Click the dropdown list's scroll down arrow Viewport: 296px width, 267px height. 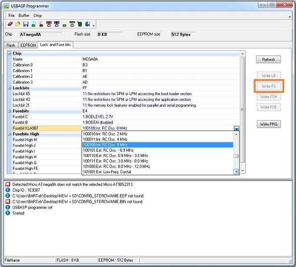click(x=236, y=172)
